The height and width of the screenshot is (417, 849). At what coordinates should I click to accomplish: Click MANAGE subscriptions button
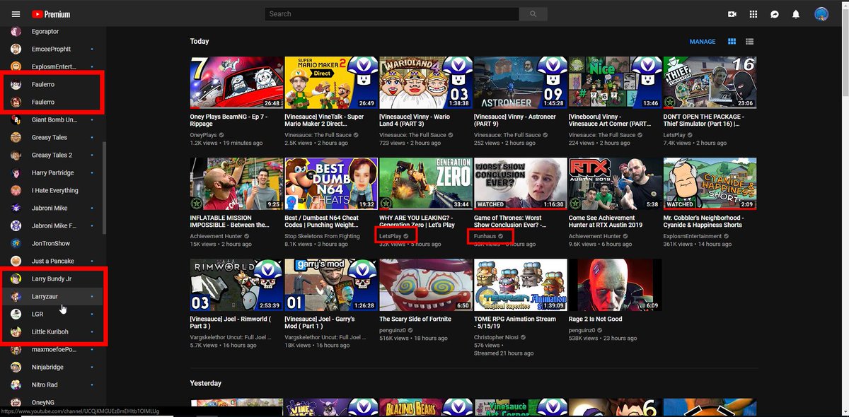click(703, 42)
